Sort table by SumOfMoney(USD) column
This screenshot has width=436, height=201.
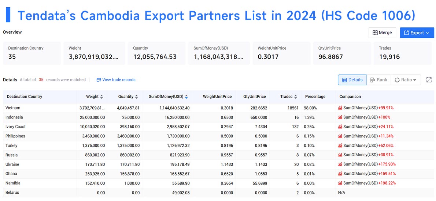(186, 97)
